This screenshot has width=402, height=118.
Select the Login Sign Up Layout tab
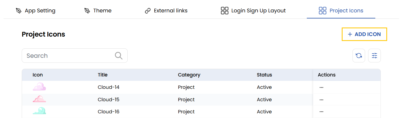point(253,11)
